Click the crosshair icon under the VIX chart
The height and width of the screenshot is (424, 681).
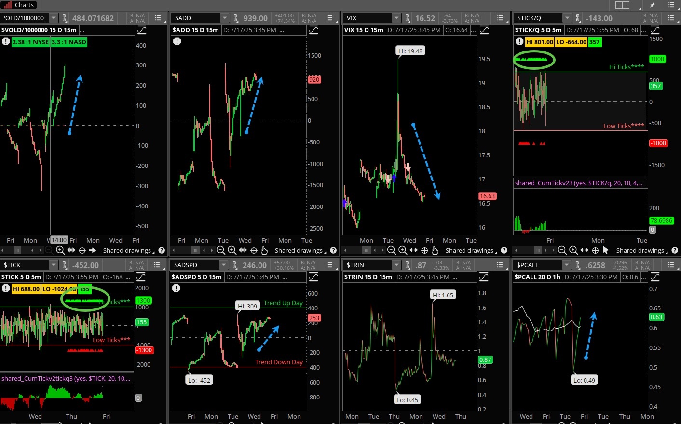tap(424, 250)
